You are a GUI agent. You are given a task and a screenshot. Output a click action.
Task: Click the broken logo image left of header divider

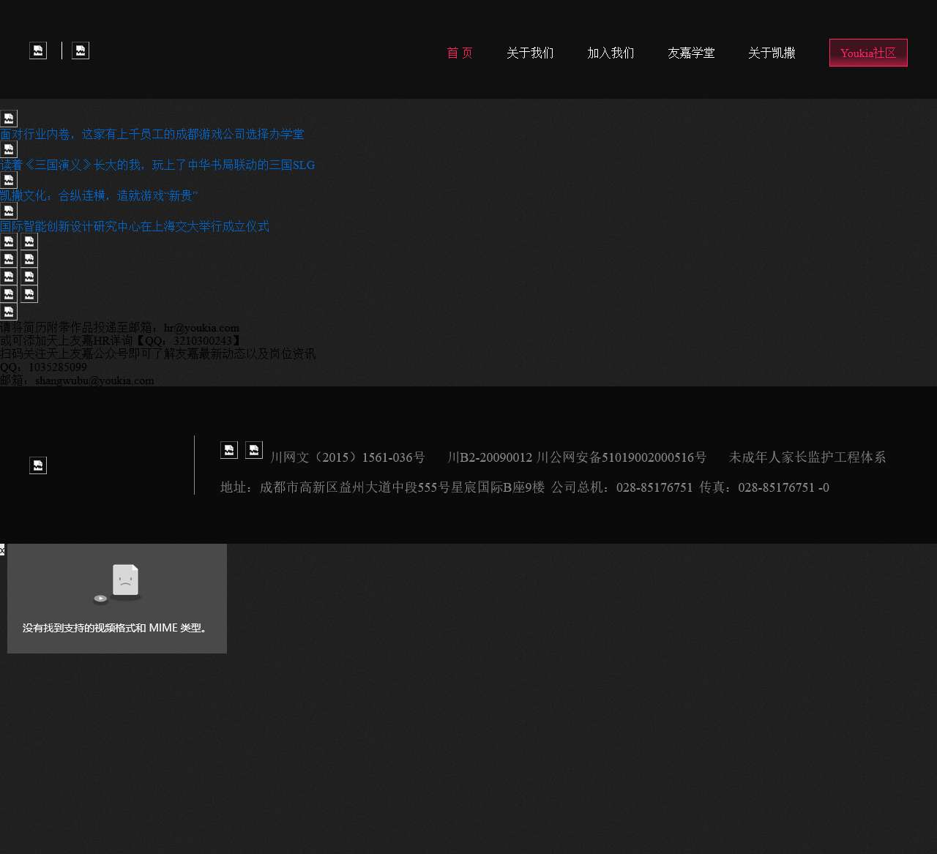38,50
